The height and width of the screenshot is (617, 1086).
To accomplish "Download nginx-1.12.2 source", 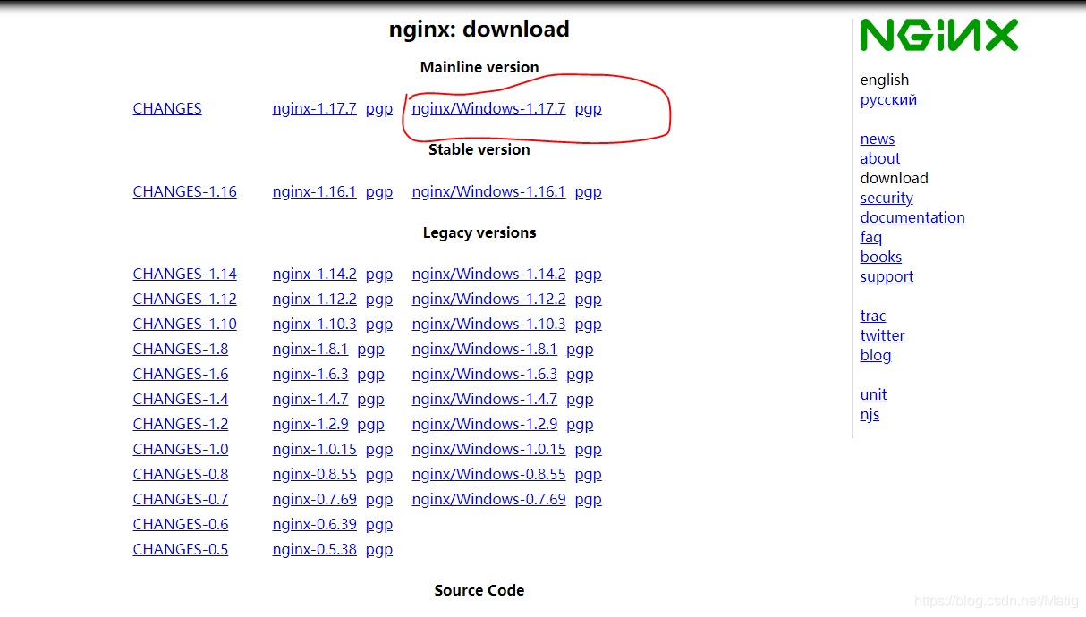I will [x=314, y=299].
